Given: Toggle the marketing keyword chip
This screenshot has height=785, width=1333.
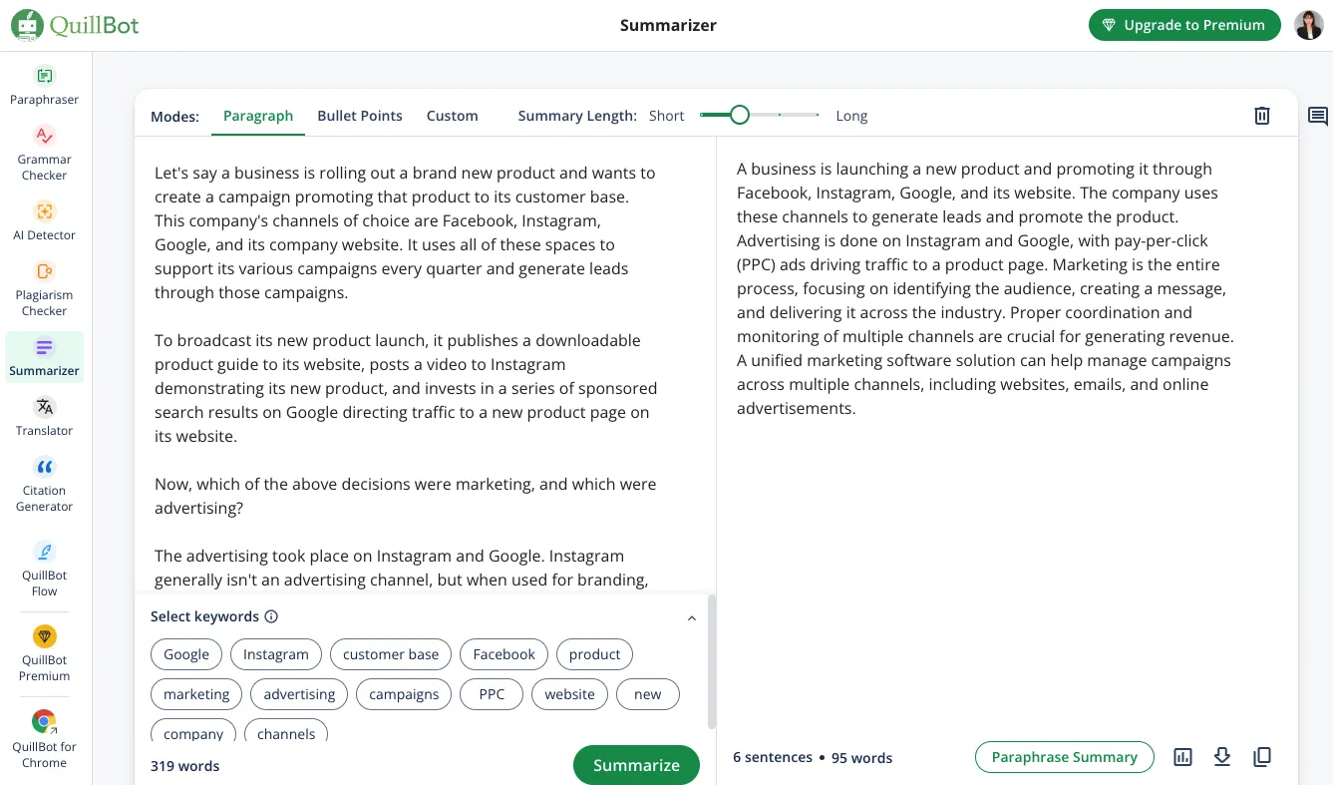Looking at the screenshot, I should click(x=196, y=694).
